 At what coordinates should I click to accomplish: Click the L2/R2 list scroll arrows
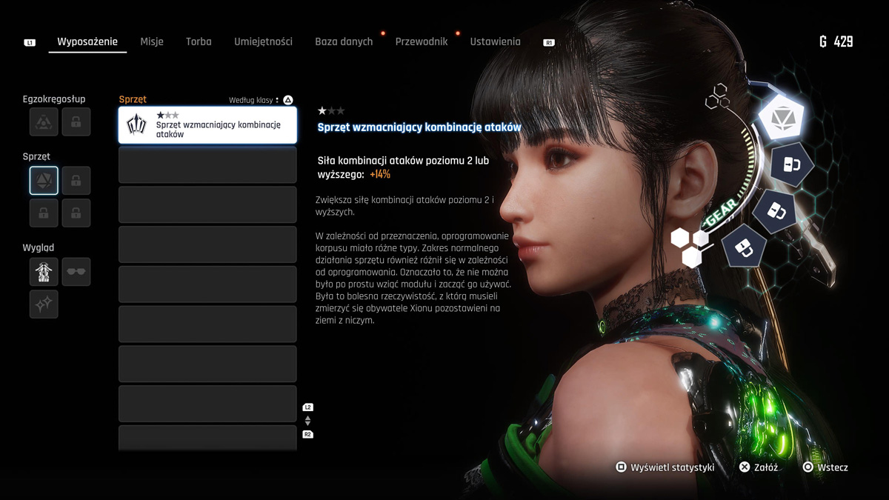click(308, 421)
